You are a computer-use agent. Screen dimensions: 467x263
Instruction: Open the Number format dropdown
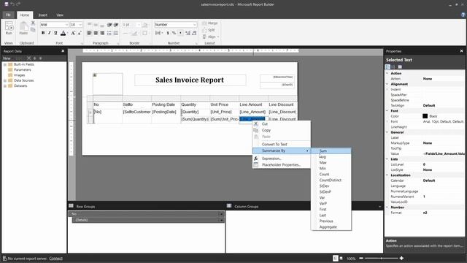195,25
